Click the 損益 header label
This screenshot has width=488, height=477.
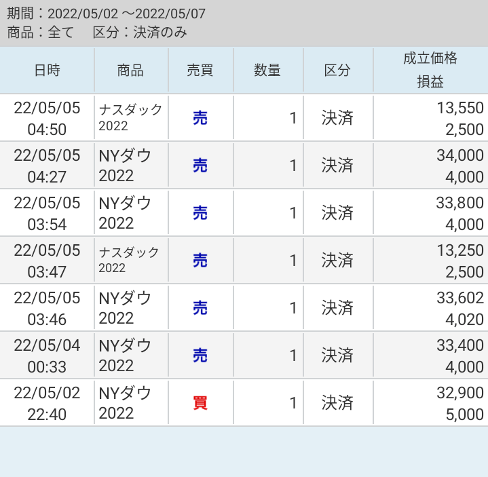[430, 82]
